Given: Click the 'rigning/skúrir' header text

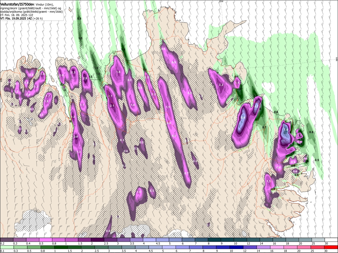Looking at the screenshot, I should 9,8.
